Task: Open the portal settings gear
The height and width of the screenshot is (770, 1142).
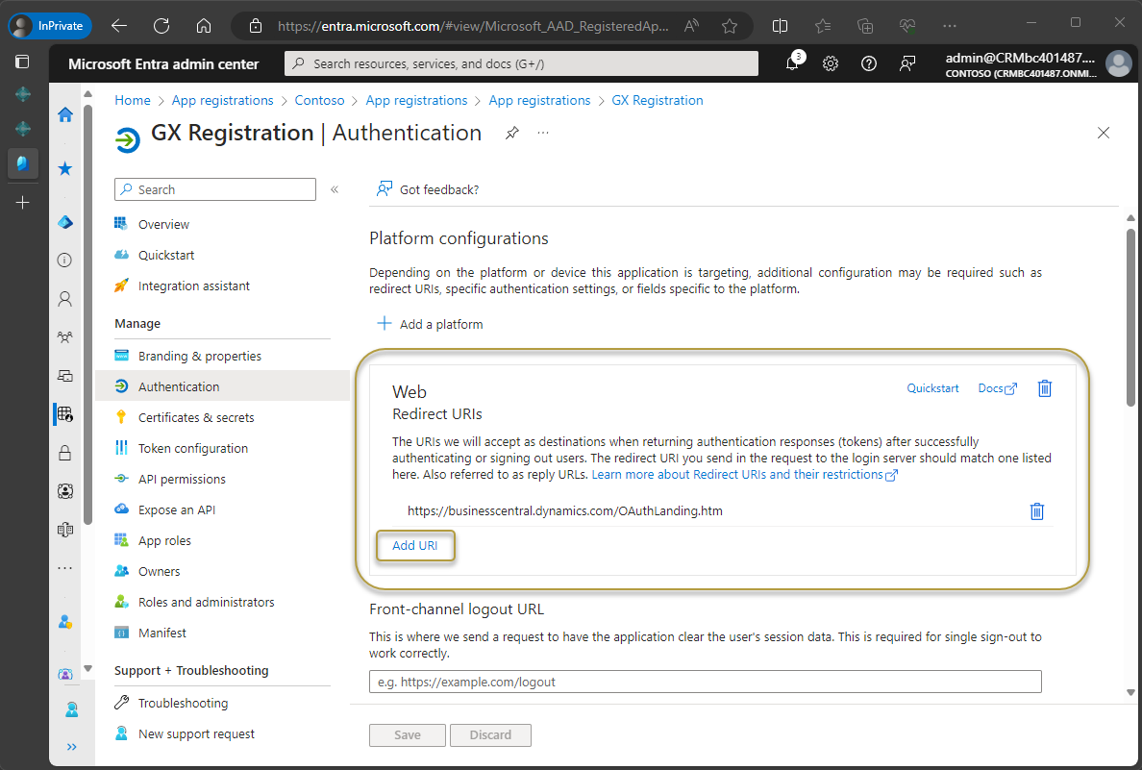Action: pos(831,63)
